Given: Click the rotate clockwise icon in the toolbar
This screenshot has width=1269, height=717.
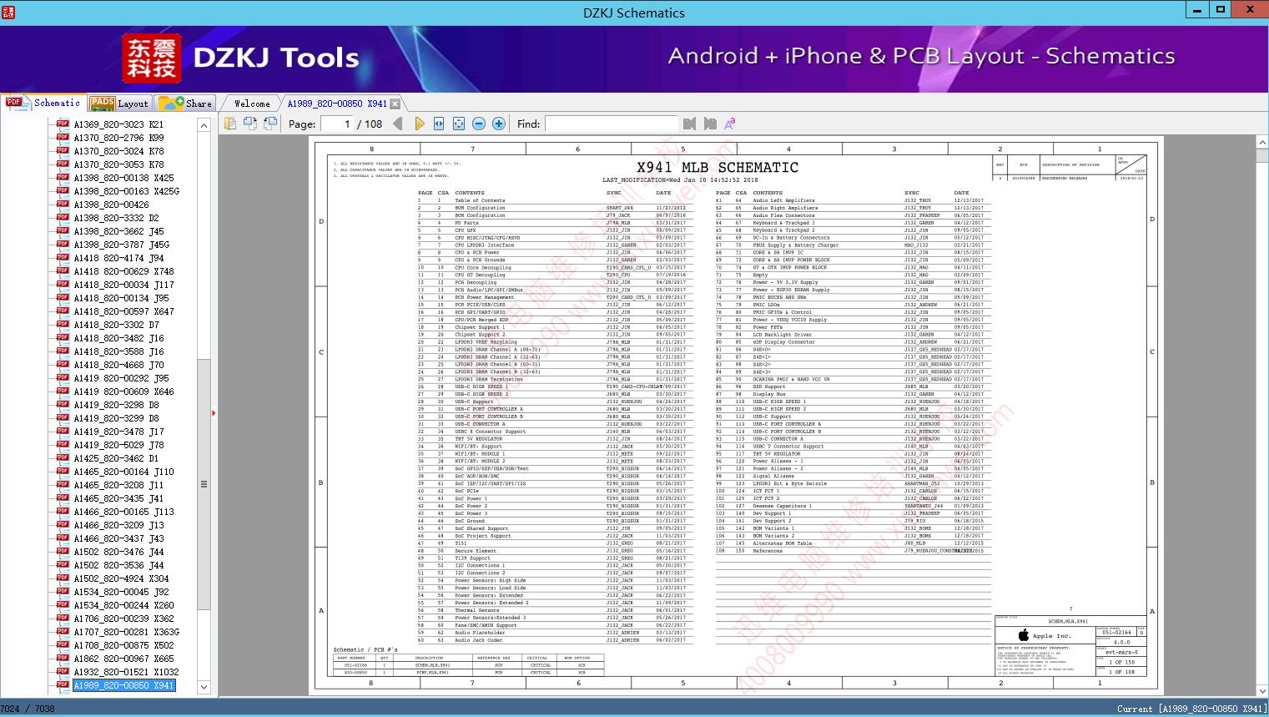Looking at the screenshot, I should [270, 124].
